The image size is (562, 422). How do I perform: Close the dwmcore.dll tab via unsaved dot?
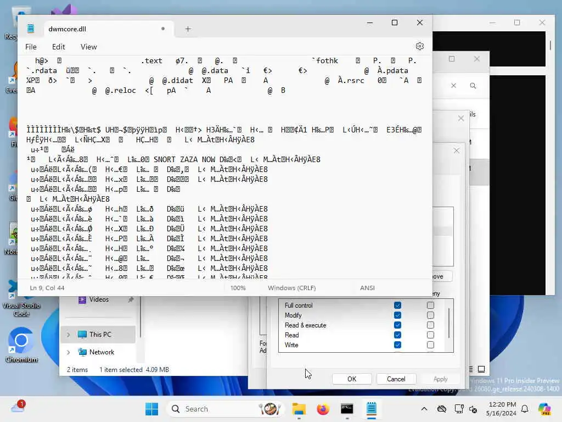point(163,29)
